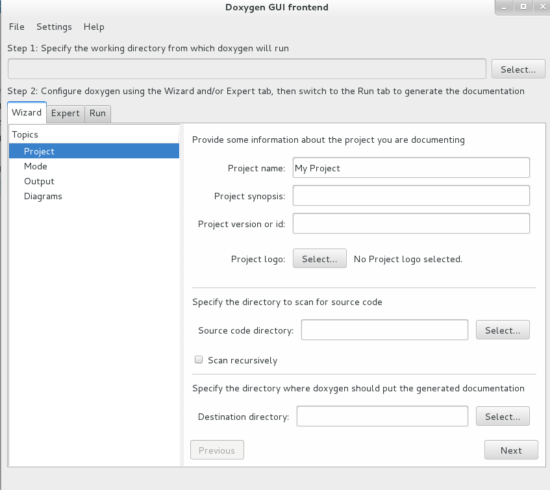
Task: Click Select for Source code directory
Action: coord(503,330)
